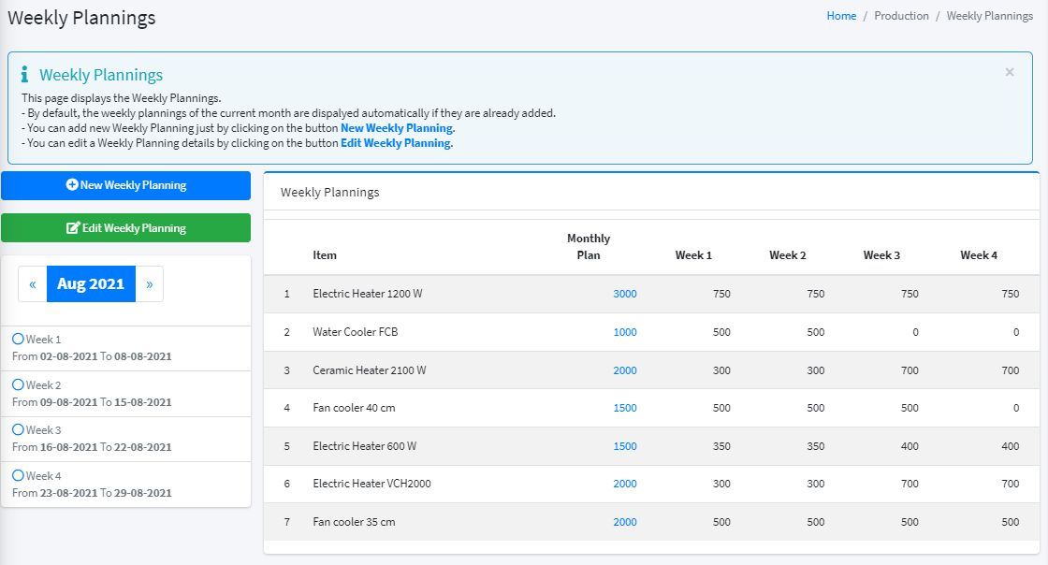Go to next month using right chevrons

coord(149,283)
